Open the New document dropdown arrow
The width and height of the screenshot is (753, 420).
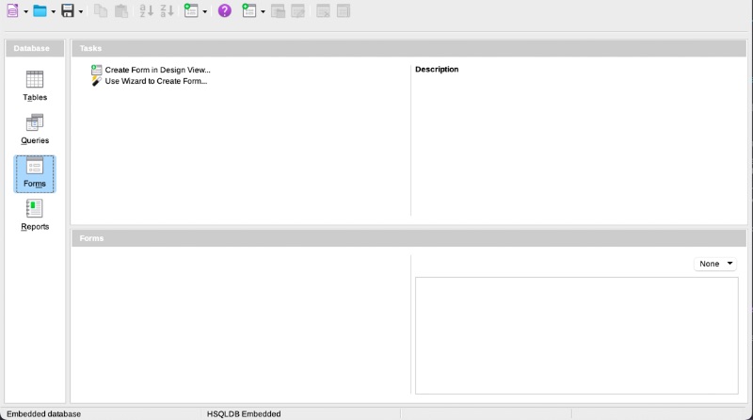point(26,11)
